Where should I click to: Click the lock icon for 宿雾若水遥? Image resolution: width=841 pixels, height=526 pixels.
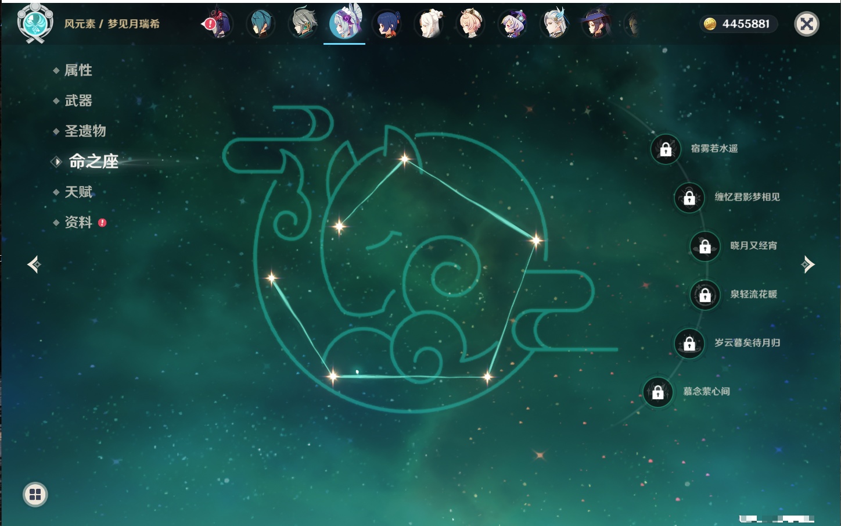(x=666, y=149)
